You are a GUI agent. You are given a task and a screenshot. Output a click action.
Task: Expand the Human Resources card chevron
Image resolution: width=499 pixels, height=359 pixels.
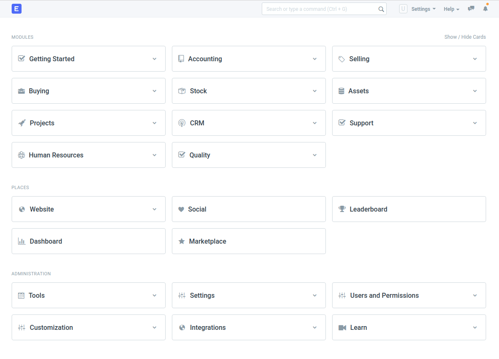154,155
